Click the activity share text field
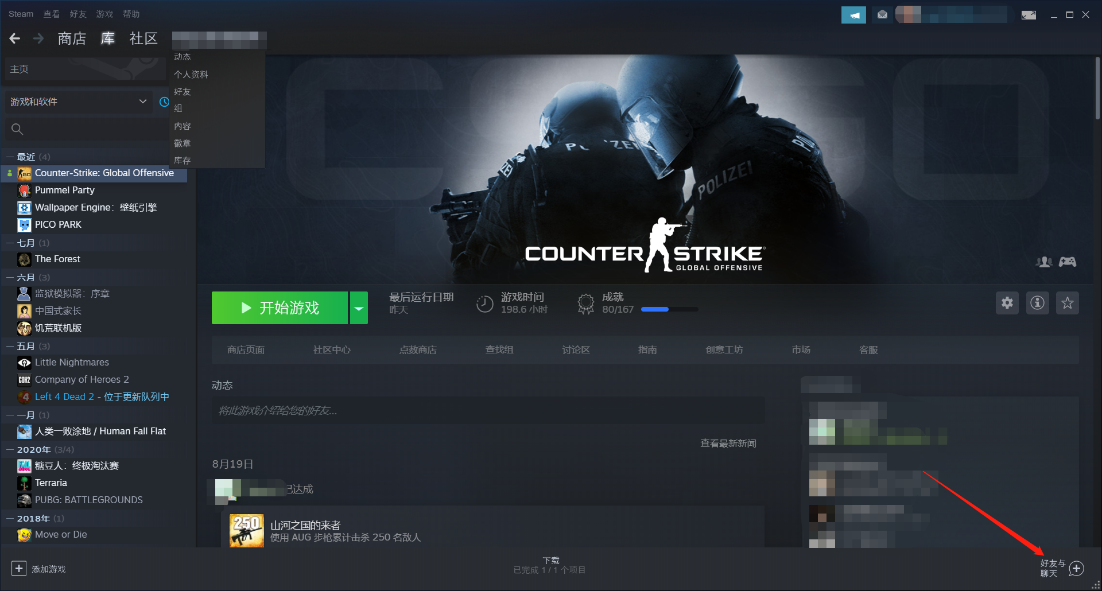Image resolution: width=1102 pixels, height=591 pixels. pyautogui.click(x=488, y=410)
